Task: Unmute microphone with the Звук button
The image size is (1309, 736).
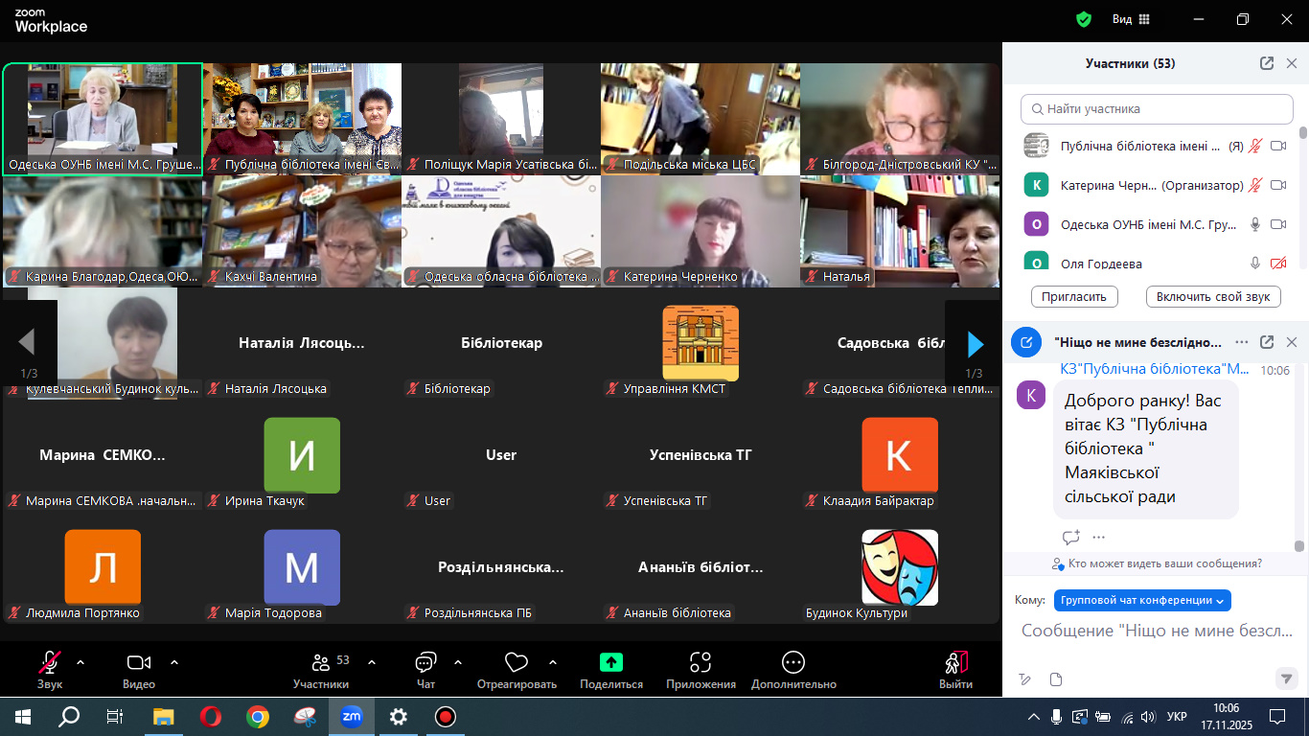Action: tap(50, 663)
